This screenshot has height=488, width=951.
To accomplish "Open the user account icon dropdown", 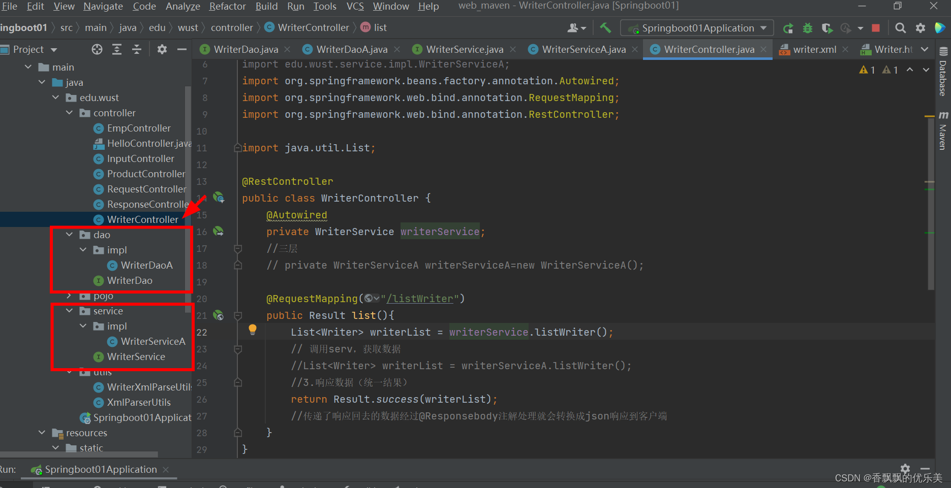I will [x=576, y=28].
